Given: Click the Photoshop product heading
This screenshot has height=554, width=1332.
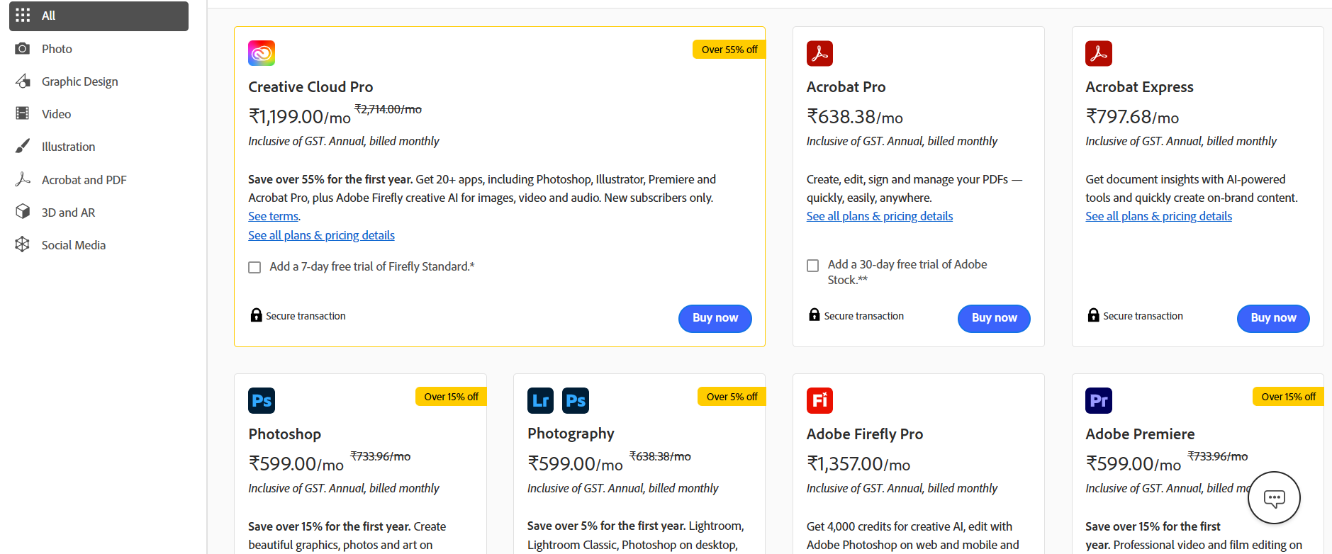Looking at the screenshot, I should pos(284,434).
